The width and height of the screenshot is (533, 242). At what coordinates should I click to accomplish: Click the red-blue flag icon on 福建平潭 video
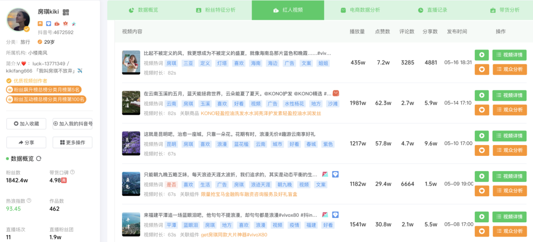pyautogui.click(x=325, y=214)
